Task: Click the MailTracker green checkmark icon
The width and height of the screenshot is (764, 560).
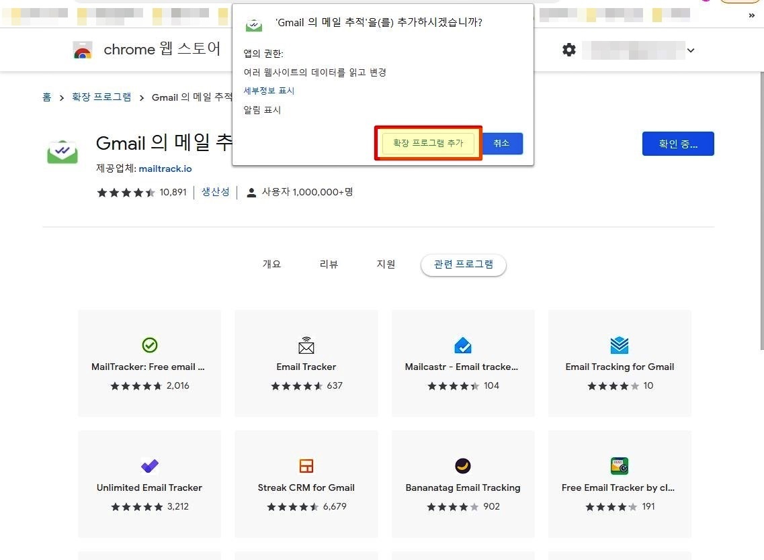Action: coord(150,345)
